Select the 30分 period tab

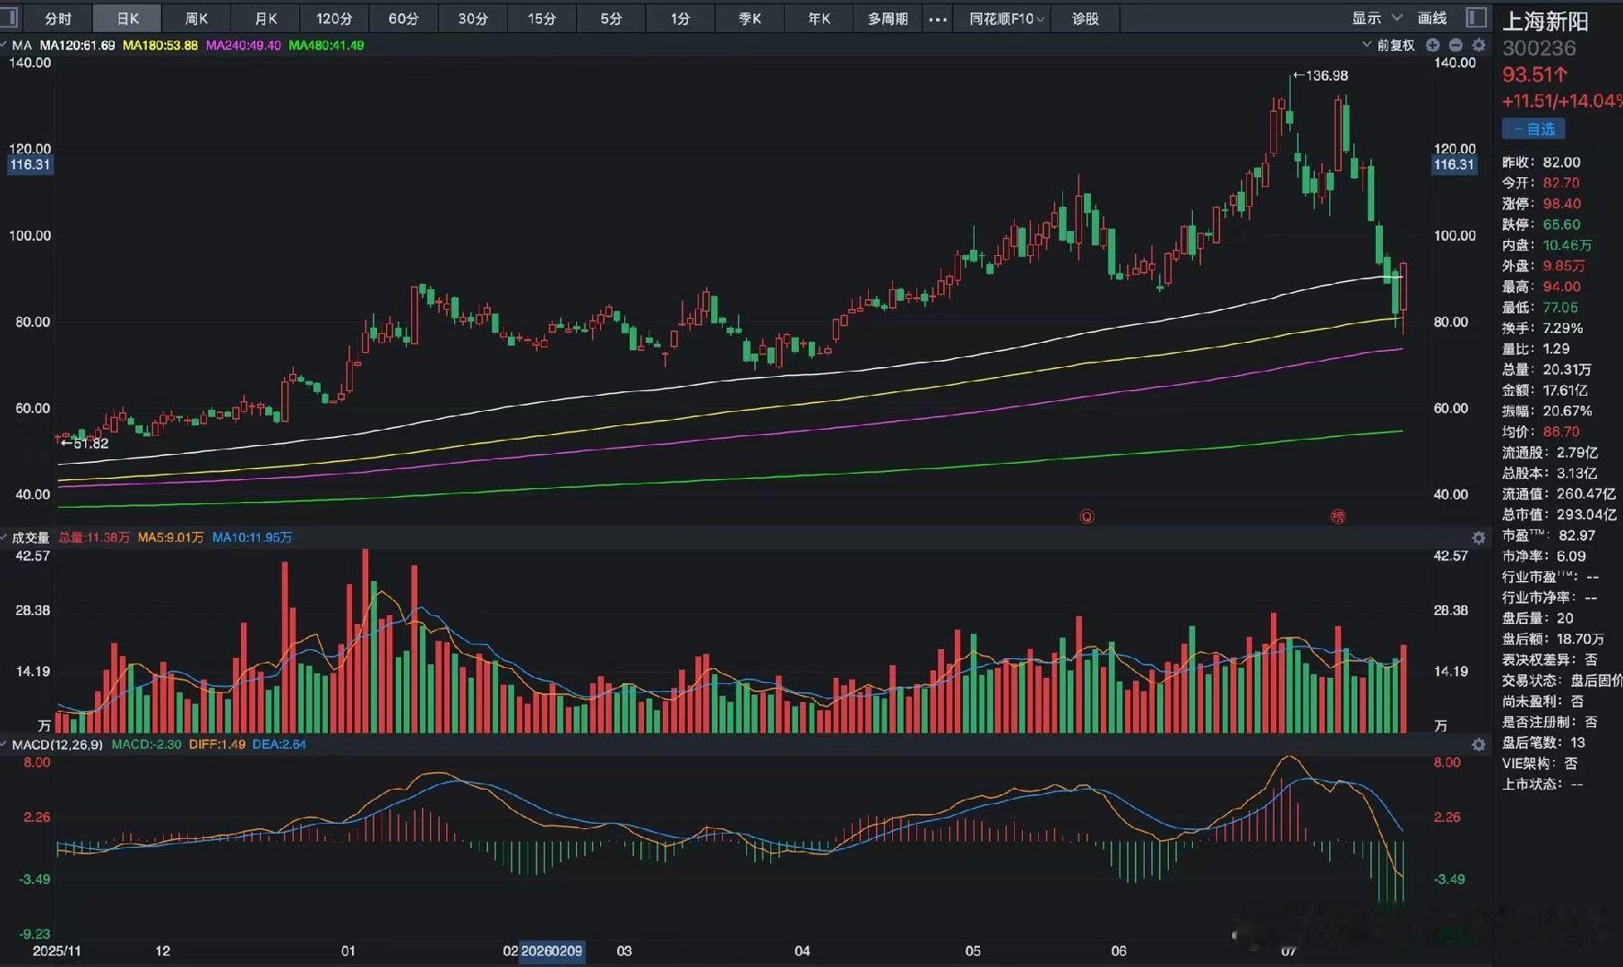pyautogui.click(x=472, y=19)
